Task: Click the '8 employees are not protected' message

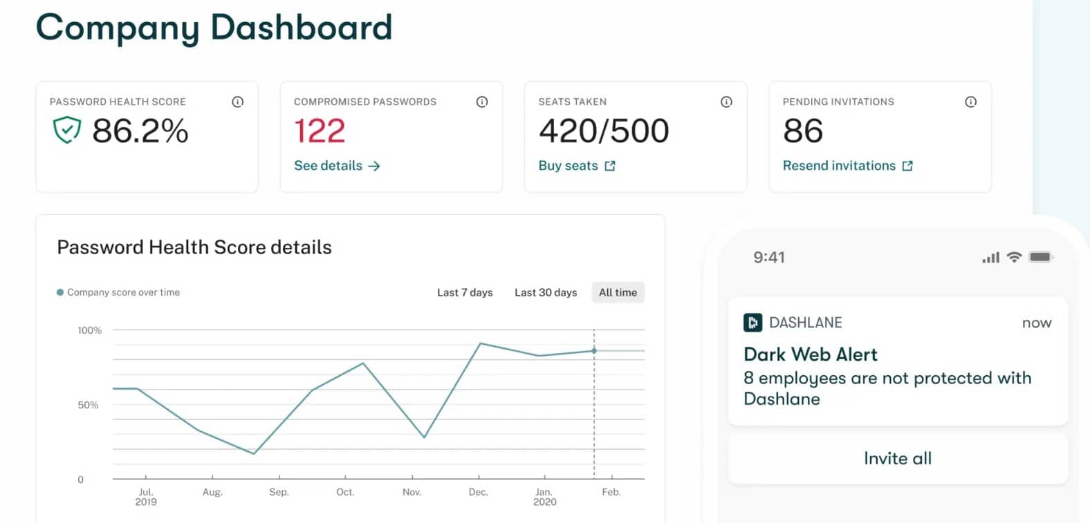Action: 887,388
